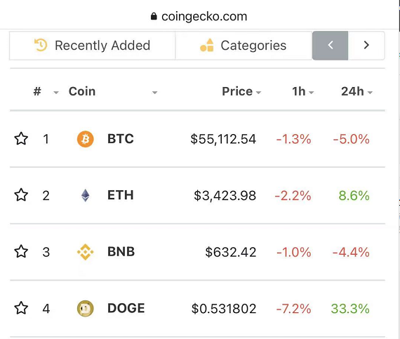
Task: Click the Categories shapes icon
Action: tap(207, 45)
